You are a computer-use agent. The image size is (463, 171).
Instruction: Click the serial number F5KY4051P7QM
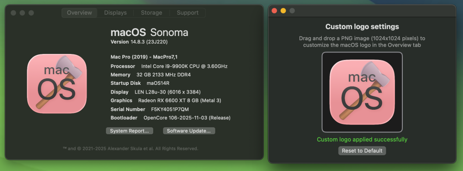[x=170, y=109]
